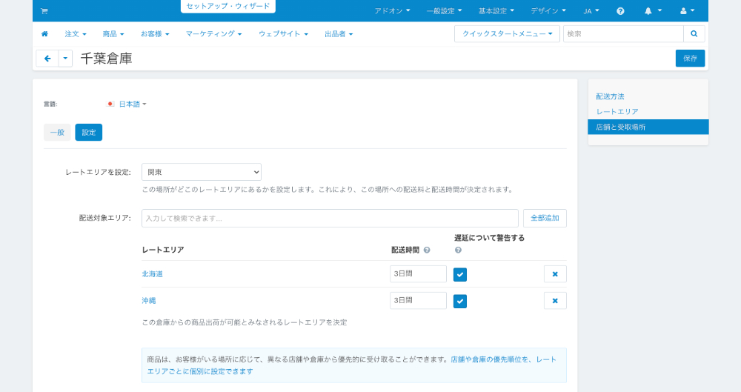
Task: Select 店舗と受取場所 in sidebar
Action: pos(648,127)
